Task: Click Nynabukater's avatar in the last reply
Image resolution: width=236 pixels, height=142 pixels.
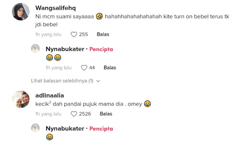Action: [x=35, y=128]
